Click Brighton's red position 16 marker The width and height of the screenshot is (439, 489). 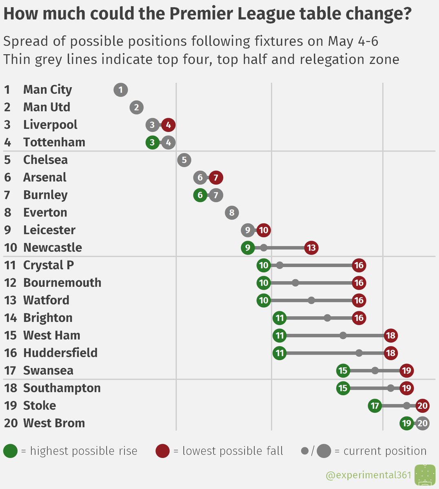click(359, 318)
